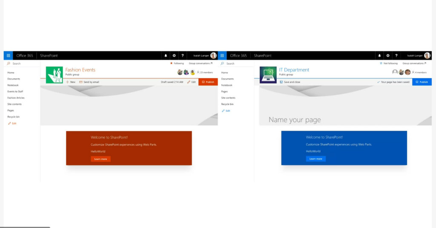
Task: Click New in Fashion Events command bar
Action: [x=71, y=82]
